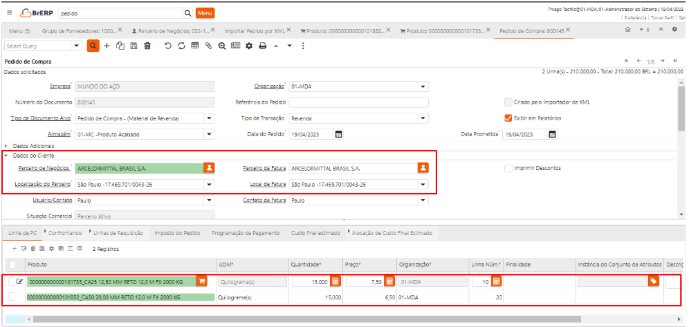Click the Parceiro de Negócios lookup icon
This screenshot has width=689, height=327.
click(209, 168)
